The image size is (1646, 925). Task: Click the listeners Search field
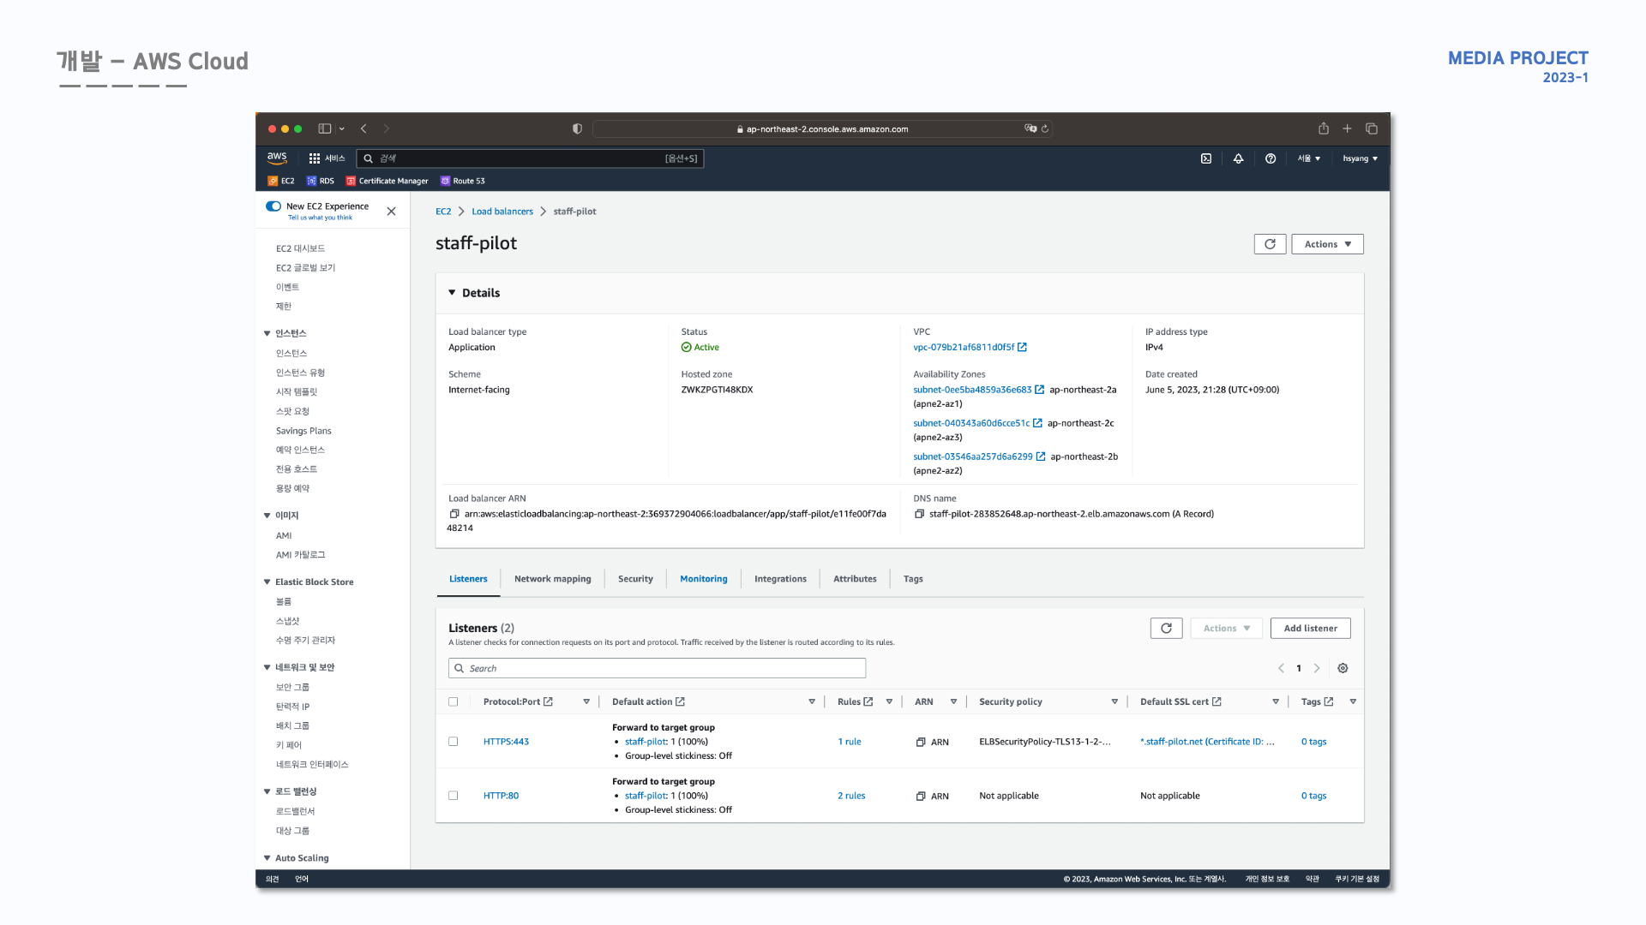coord(657,668)
